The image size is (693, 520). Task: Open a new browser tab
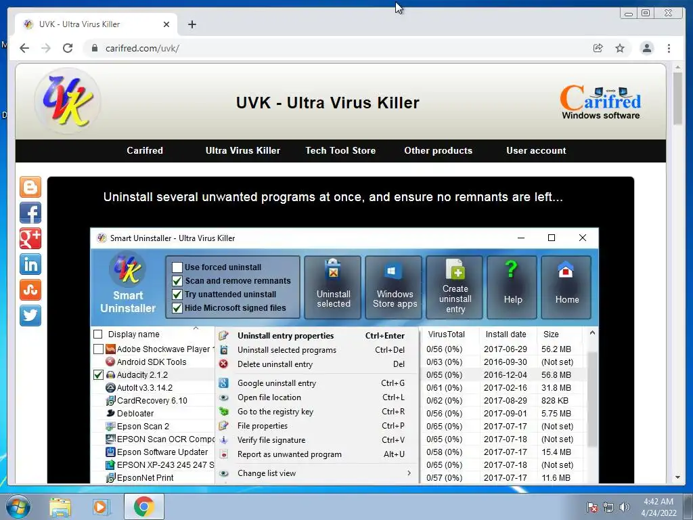point(192,24)
